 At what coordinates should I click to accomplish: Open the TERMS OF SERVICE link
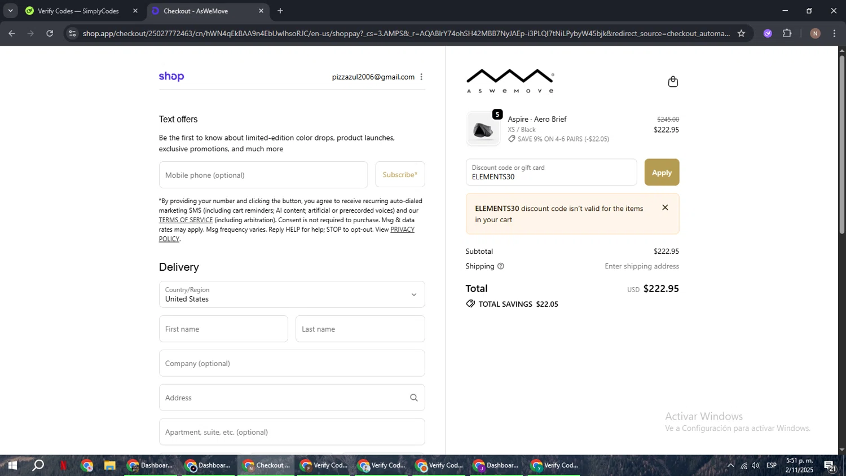pos(186,220)
